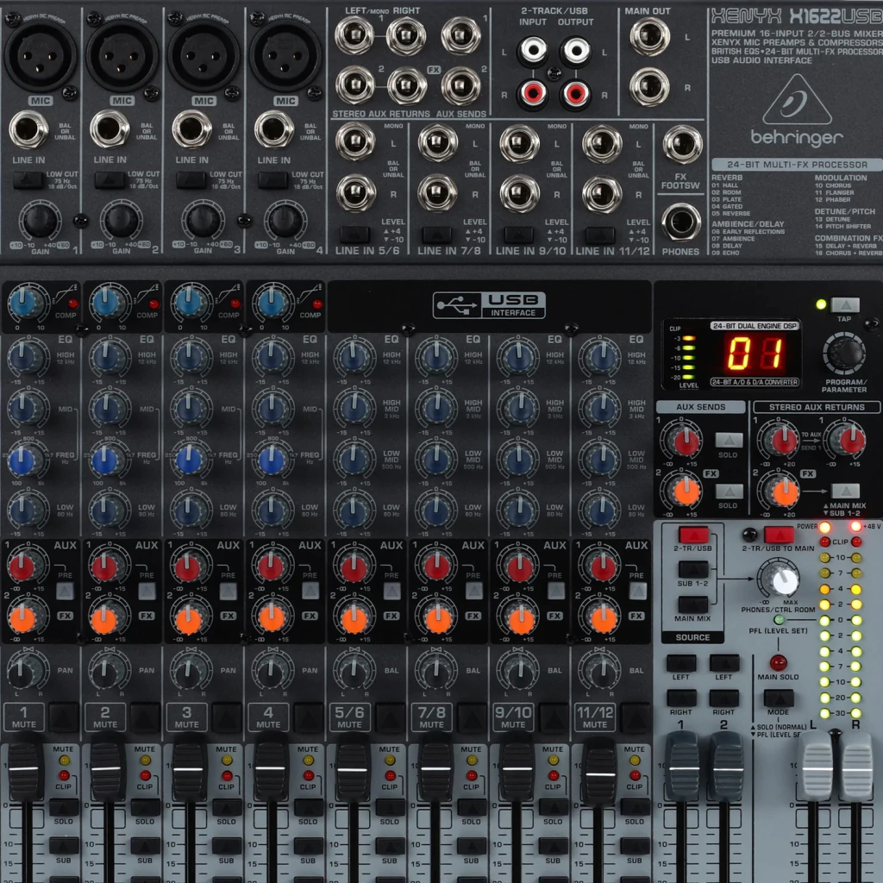
Task: Click the FX FOOTSW jack
Action: point(682,145)
